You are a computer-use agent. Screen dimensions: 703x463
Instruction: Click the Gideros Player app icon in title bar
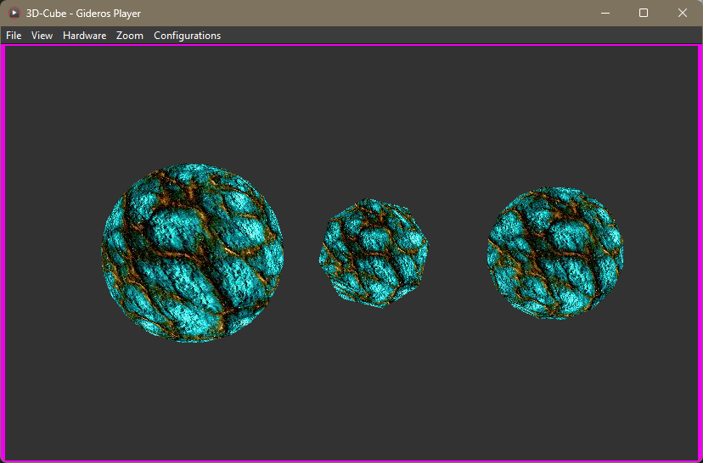(14, 13)
